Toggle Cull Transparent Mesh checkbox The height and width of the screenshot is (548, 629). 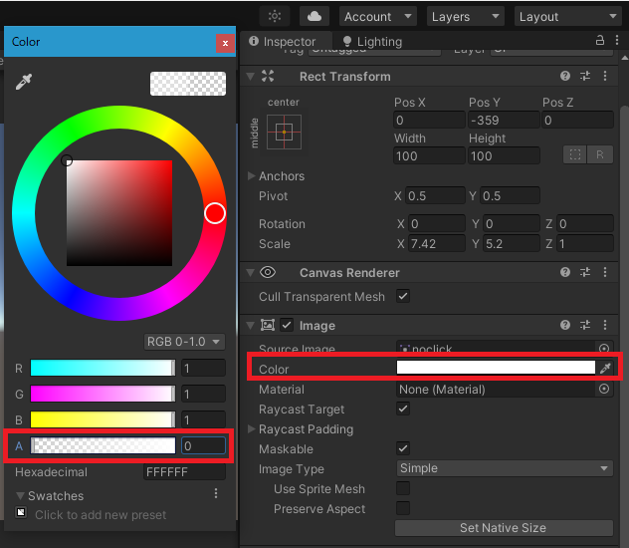(403, 296)
